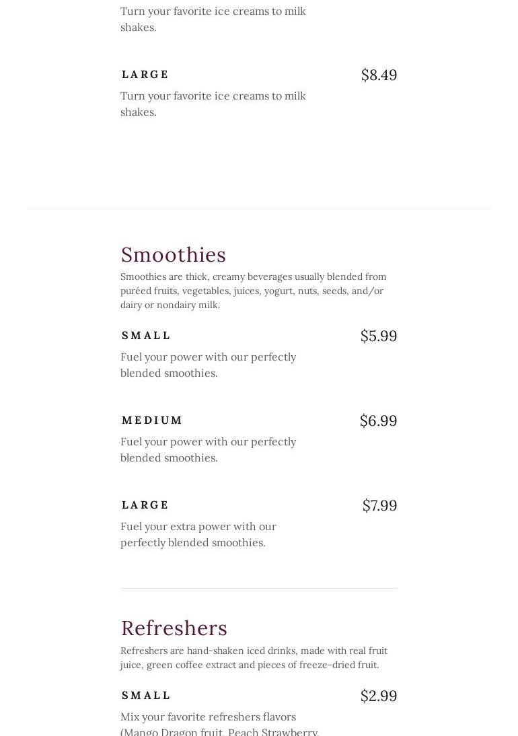Select the Small smoothie item
Image resolution: width=518 pixels, height=736 pixels.
pos(146,336)
